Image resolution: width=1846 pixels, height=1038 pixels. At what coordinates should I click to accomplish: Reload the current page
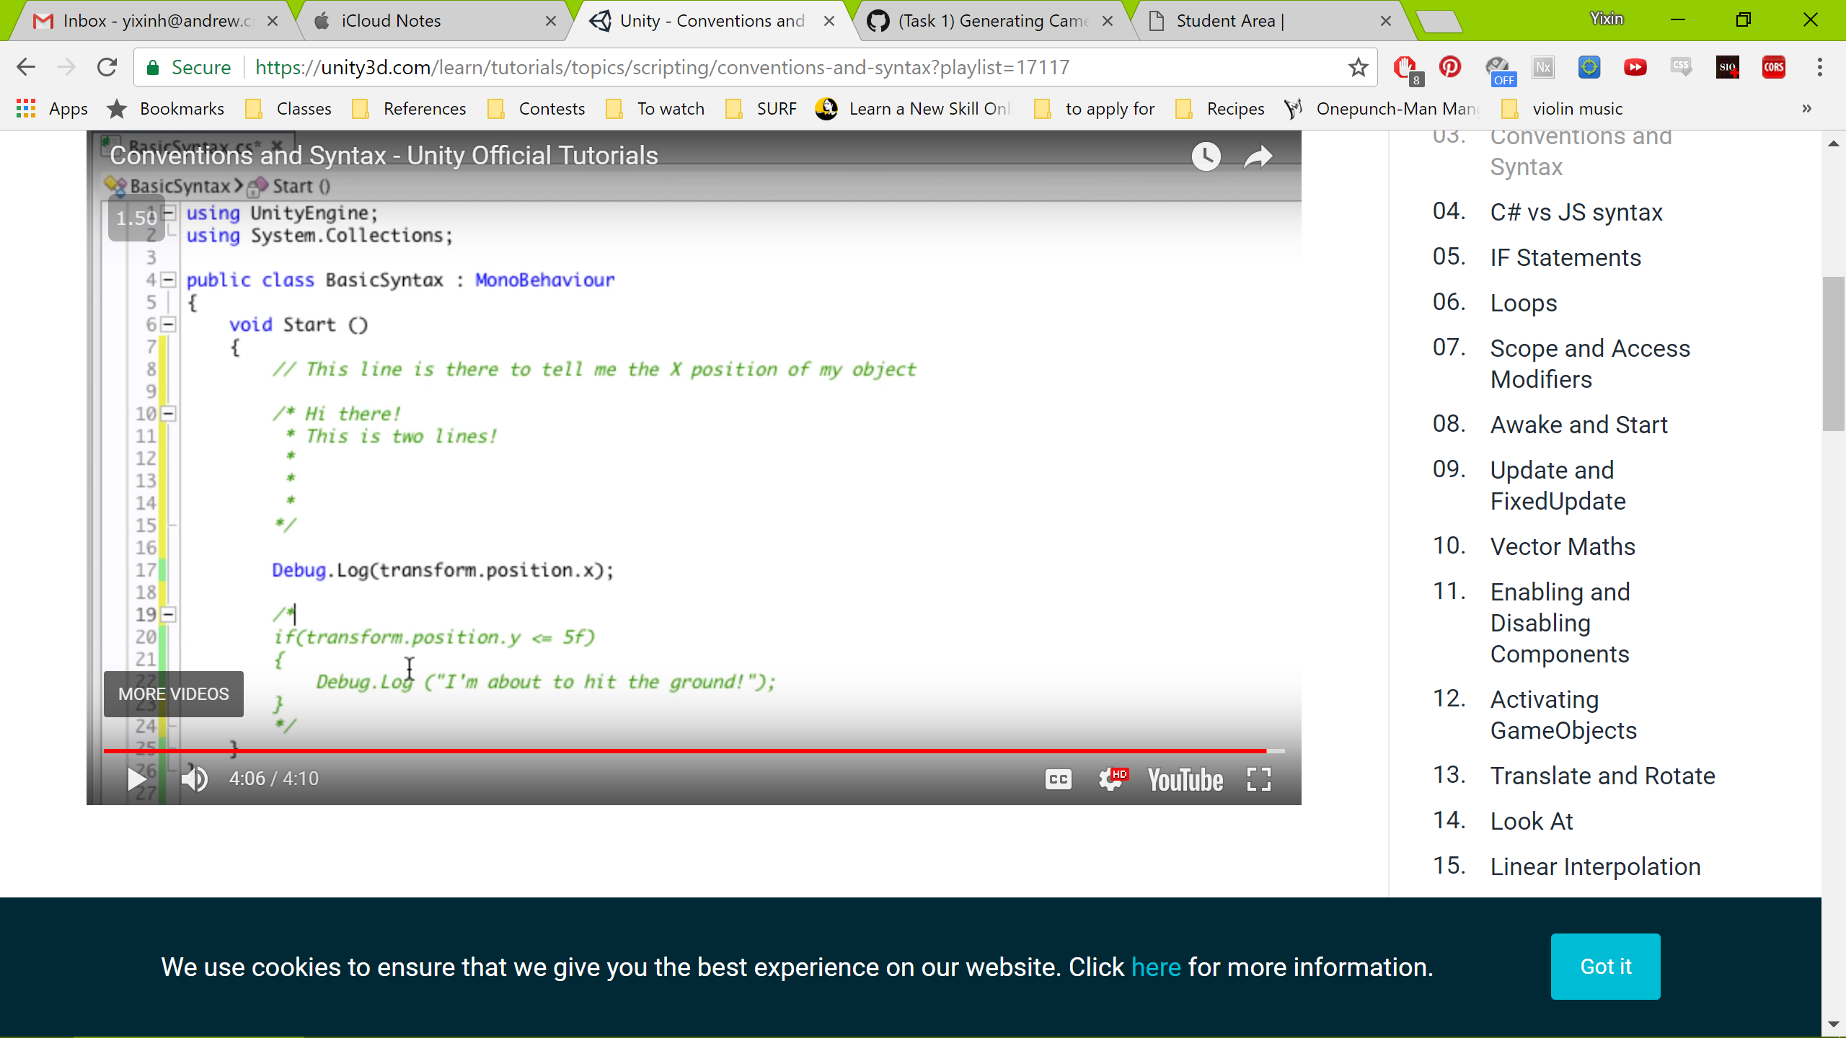(x=107, y=67)
